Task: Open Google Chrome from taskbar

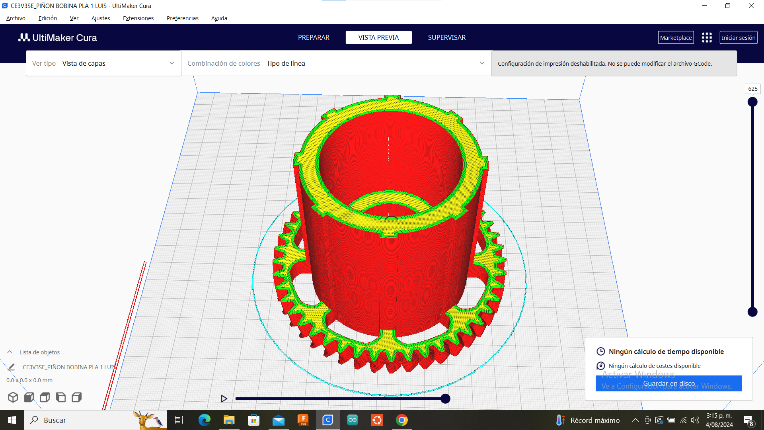Action: (x=402, y=420)
